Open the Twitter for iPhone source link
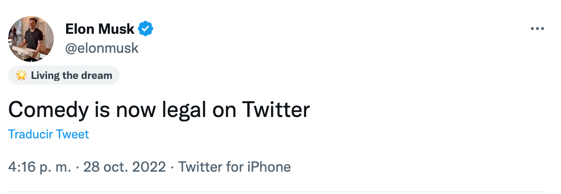 tap(234, 167)
